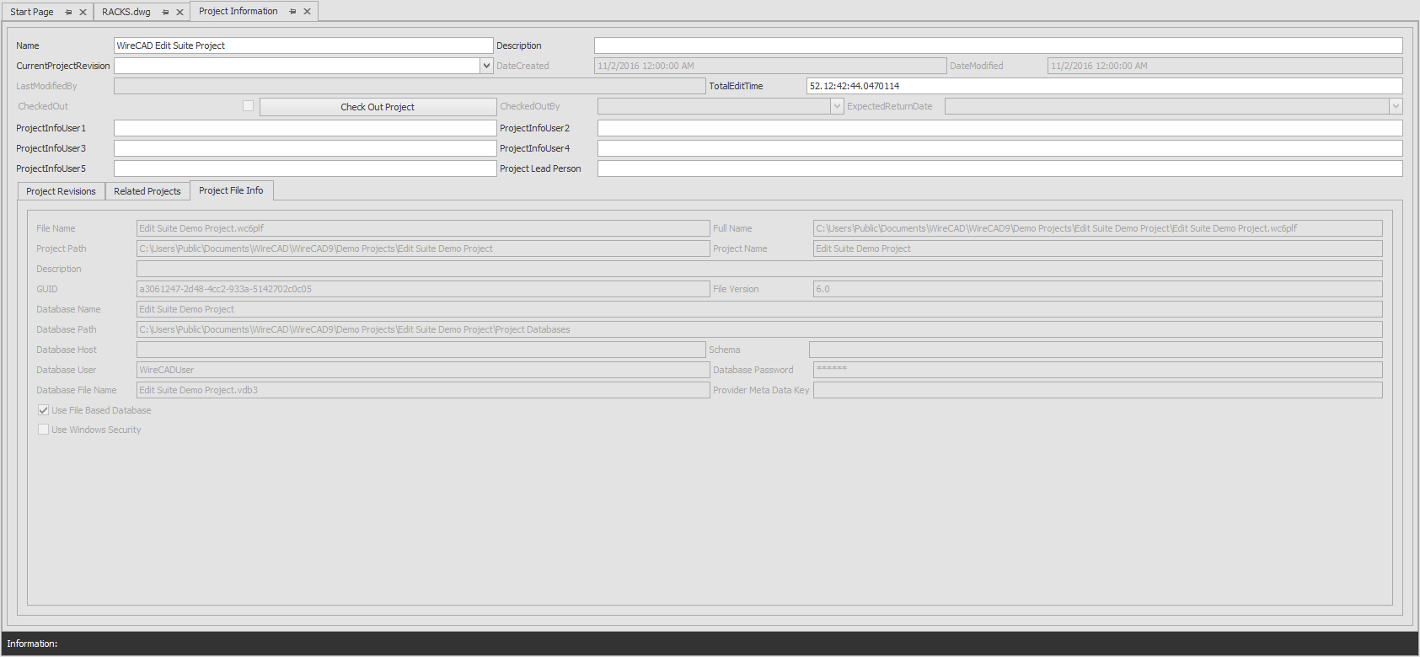Viewport: 1420px width, 657px height.
Task: Expand the CheckedOutBy dropdown
Action: click(x=837, y=106)
